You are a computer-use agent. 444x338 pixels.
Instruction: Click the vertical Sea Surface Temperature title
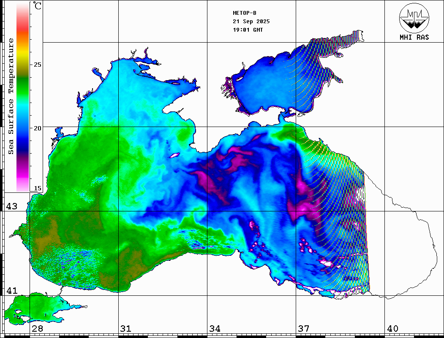[x=11, y=96]
